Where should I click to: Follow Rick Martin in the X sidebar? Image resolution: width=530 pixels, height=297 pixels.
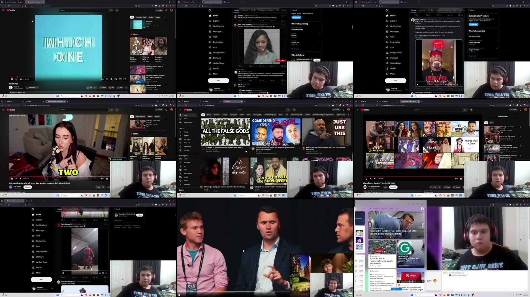click(140, 215)
